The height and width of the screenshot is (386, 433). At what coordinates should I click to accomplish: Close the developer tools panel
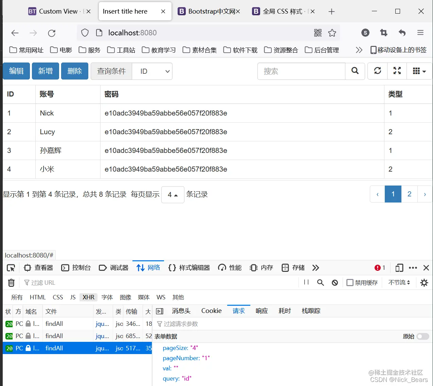[426, 268]
